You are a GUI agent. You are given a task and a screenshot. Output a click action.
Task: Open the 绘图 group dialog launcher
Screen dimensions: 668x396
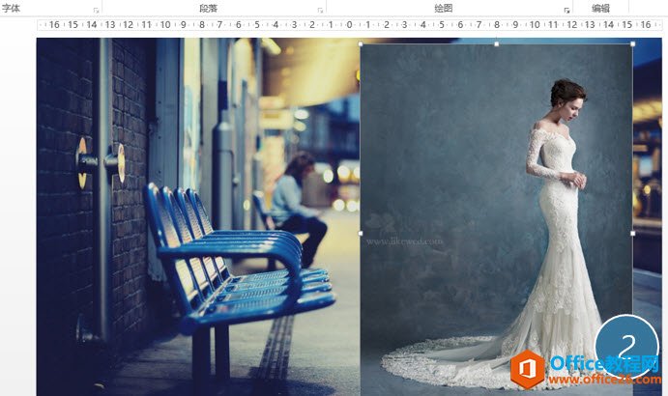pos(566,10)
